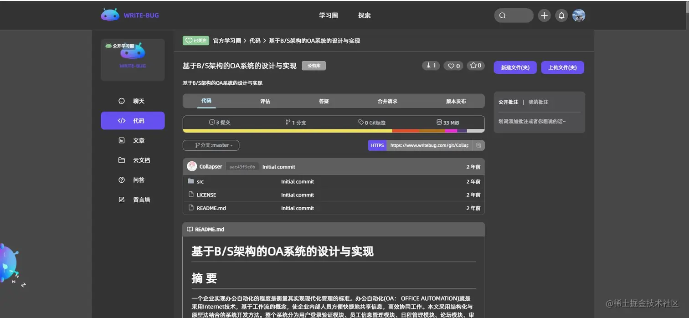The image size is (689, 318).
Task: Open 文章 in the sidebar
Action: click(x=133, y=141)
